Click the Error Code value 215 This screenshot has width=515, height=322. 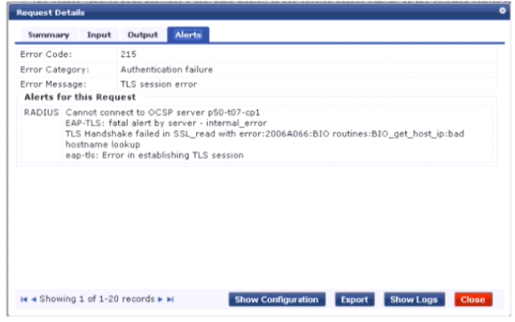click(x=129, y=55)
